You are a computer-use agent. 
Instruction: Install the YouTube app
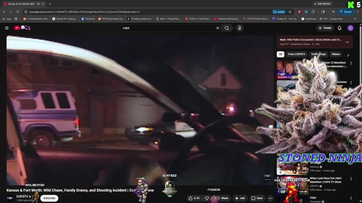(279, 12)
